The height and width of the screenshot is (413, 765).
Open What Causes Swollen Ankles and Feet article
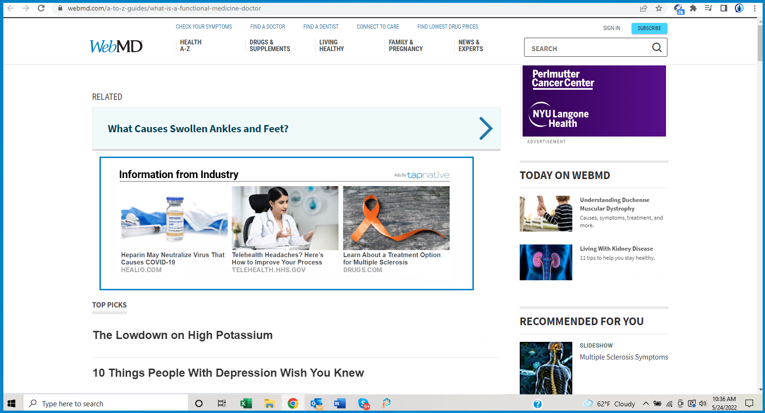pyautogui.click(x=198, y=129)
